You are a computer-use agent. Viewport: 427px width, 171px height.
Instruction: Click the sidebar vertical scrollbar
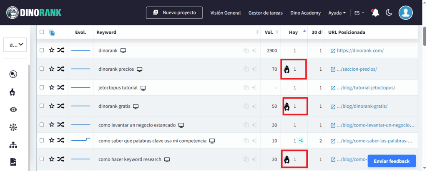pos(30,117)
